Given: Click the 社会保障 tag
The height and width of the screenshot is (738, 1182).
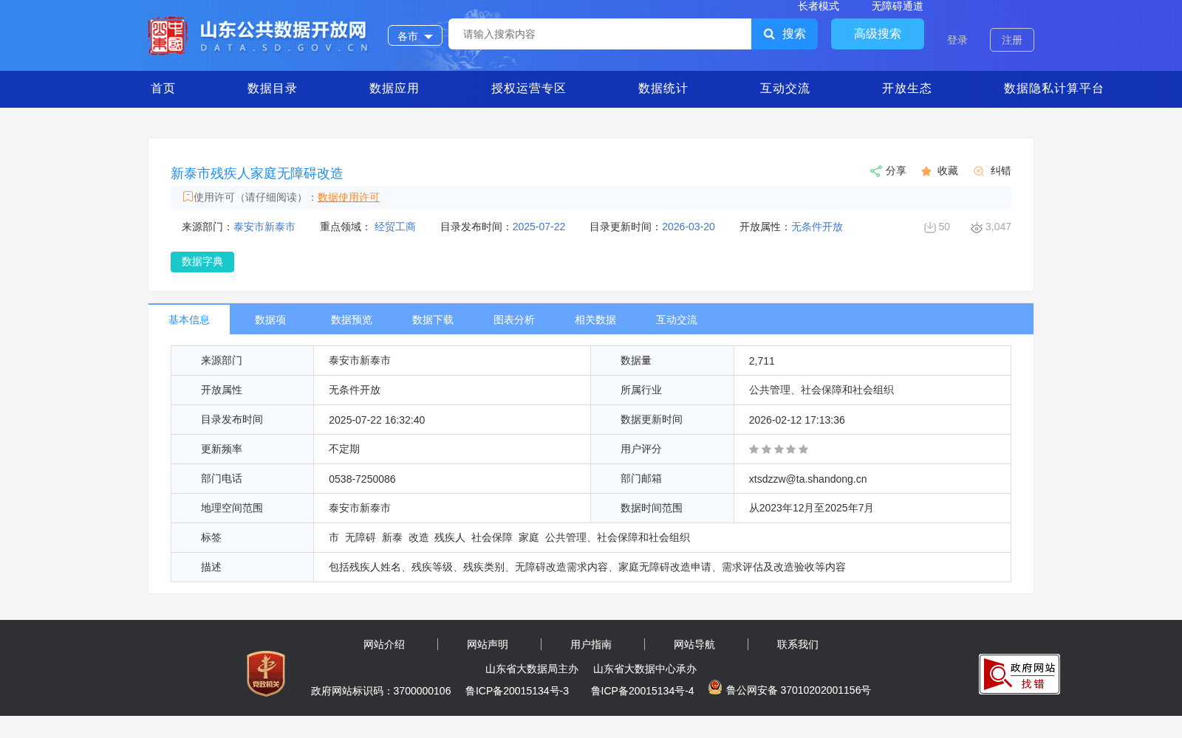Looking at the screenshot, I should point(492,537).
